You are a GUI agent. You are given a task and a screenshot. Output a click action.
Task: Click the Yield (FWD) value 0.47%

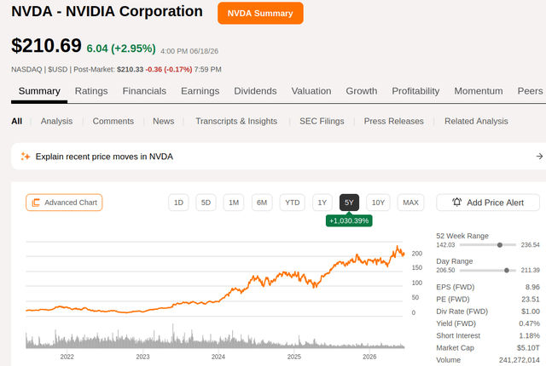(529, 323)
